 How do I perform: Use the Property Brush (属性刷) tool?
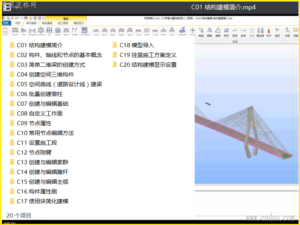point(260,30)
